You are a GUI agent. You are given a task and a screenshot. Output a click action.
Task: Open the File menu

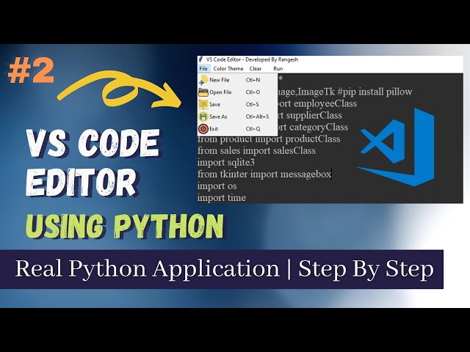pos(203,68)
